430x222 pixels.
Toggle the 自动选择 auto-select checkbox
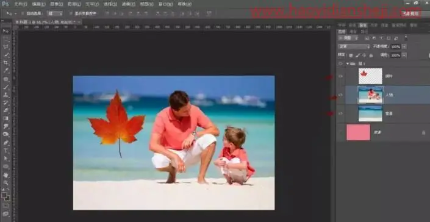pyautogui.click(x=23, y=13)
